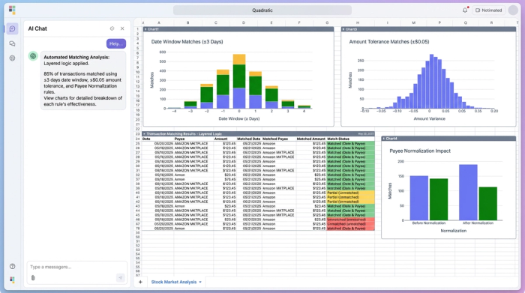Collapse the Chart1 header triangle

click(145, 29)
